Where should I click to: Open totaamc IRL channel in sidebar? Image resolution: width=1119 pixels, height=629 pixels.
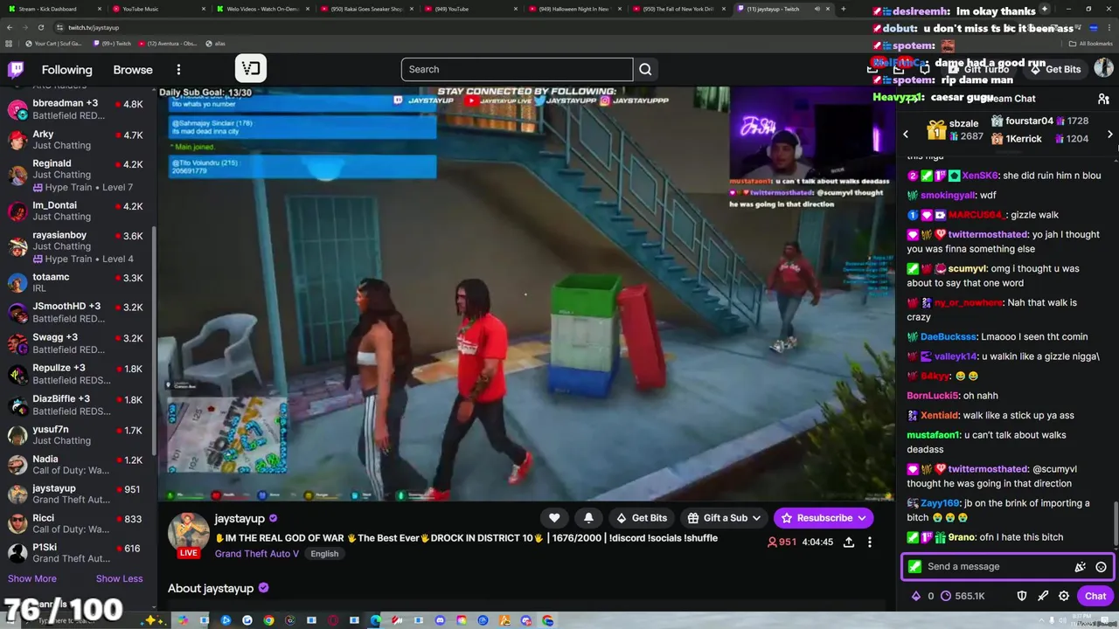tap(78, 282)
